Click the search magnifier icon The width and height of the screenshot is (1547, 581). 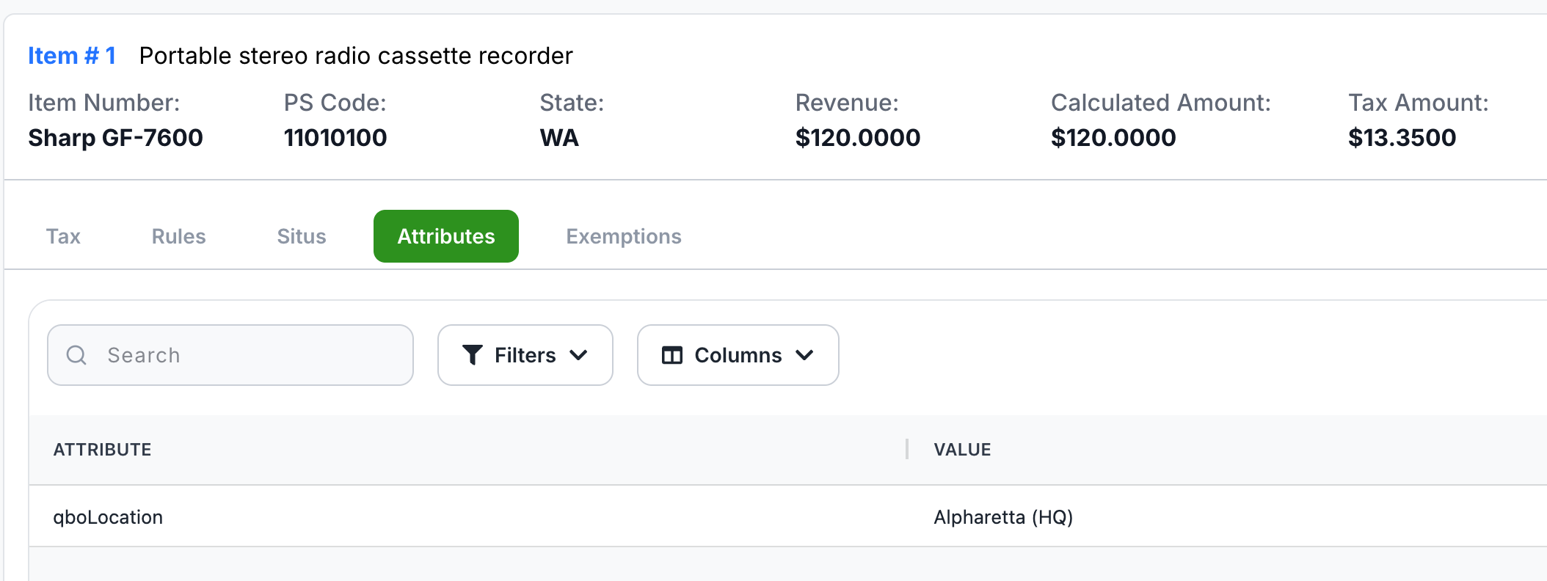point(76,355)
